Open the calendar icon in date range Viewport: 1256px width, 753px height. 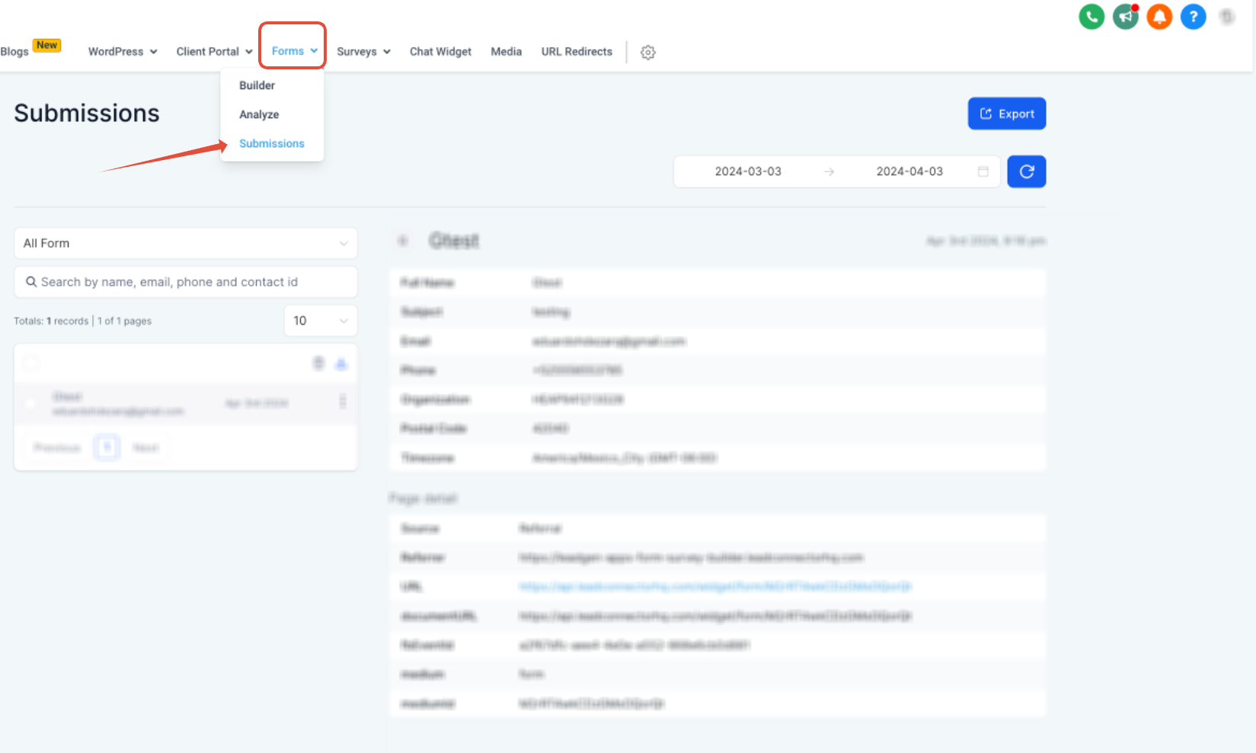(x=983, y=171)
